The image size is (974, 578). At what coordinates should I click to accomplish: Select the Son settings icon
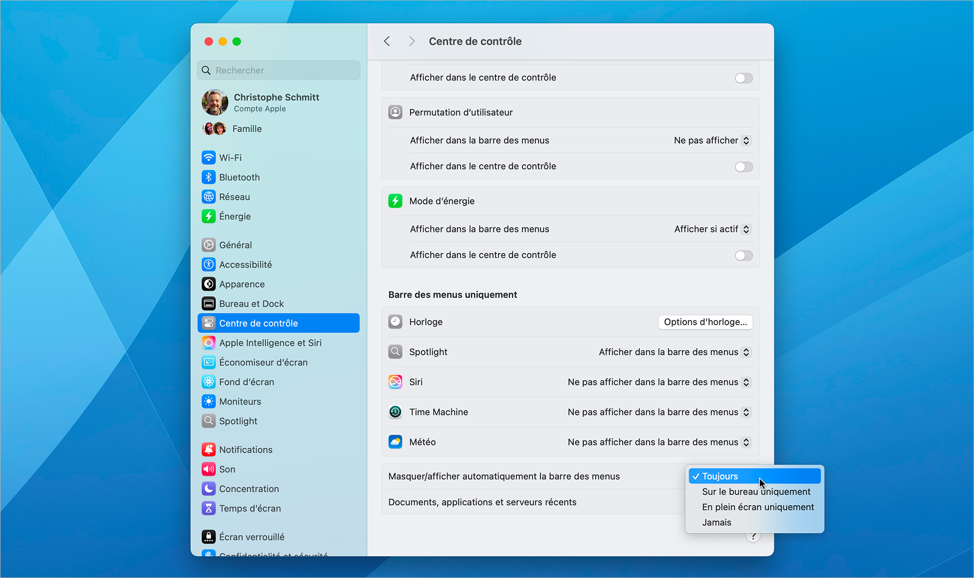click(208, 469)
